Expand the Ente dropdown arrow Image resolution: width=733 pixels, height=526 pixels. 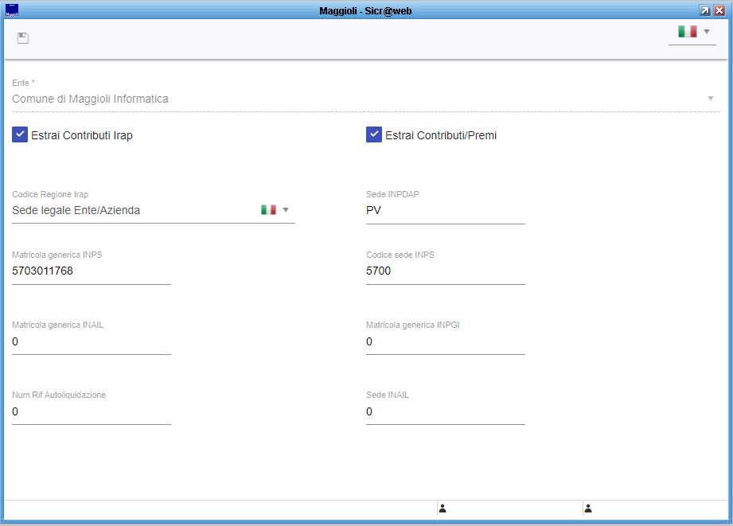point(710,98)
